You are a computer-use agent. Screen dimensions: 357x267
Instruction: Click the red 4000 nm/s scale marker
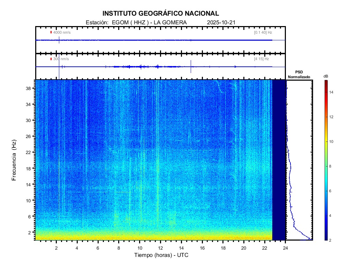[x=51, y=32]
